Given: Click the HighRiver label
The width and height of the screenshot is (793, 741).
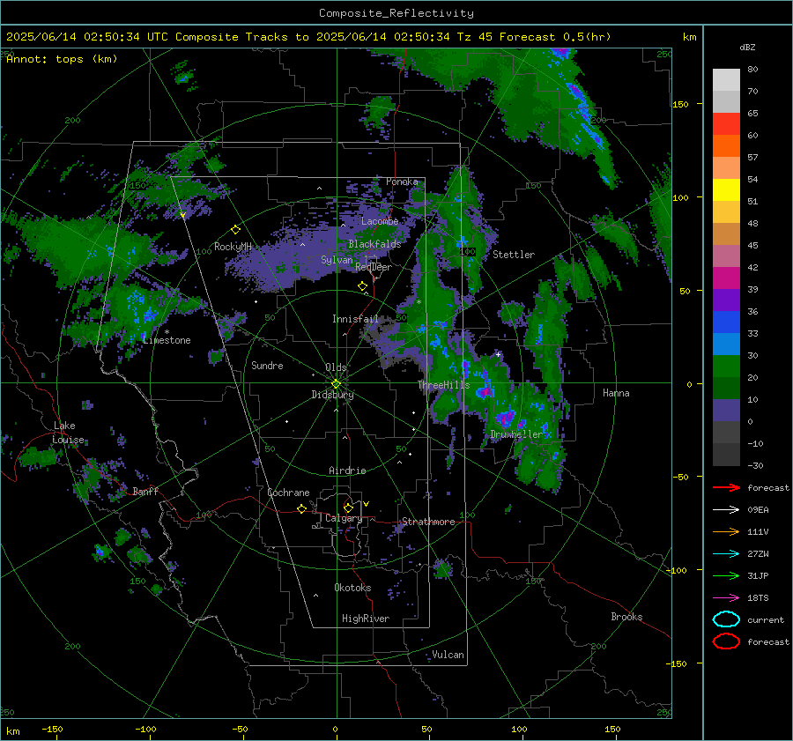Looking at the screenshot, I should 365,619.
